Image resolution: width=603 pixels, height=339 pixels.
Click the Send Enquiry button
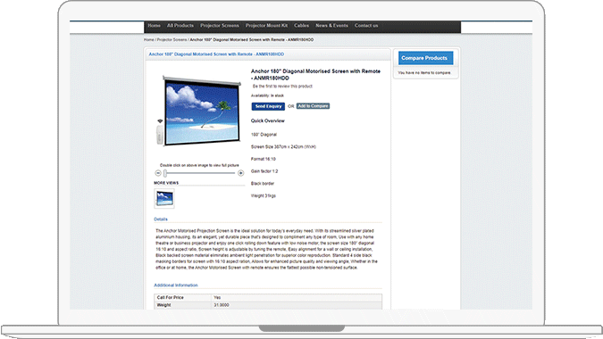coord(268,106)
